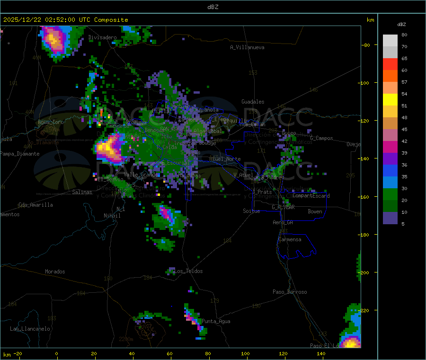Click the orange 57-60 dBZ legend swatch
This screenshot has width=426, height=360.
(390, 76)
